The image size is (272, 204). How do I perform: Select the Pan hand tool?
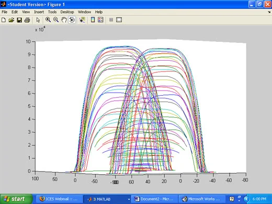tap(64, 20)
